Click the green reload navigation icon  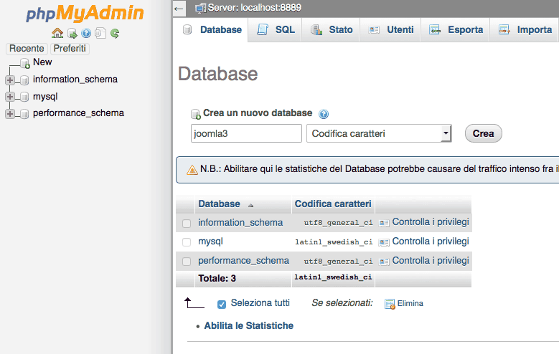pos(115,33)
